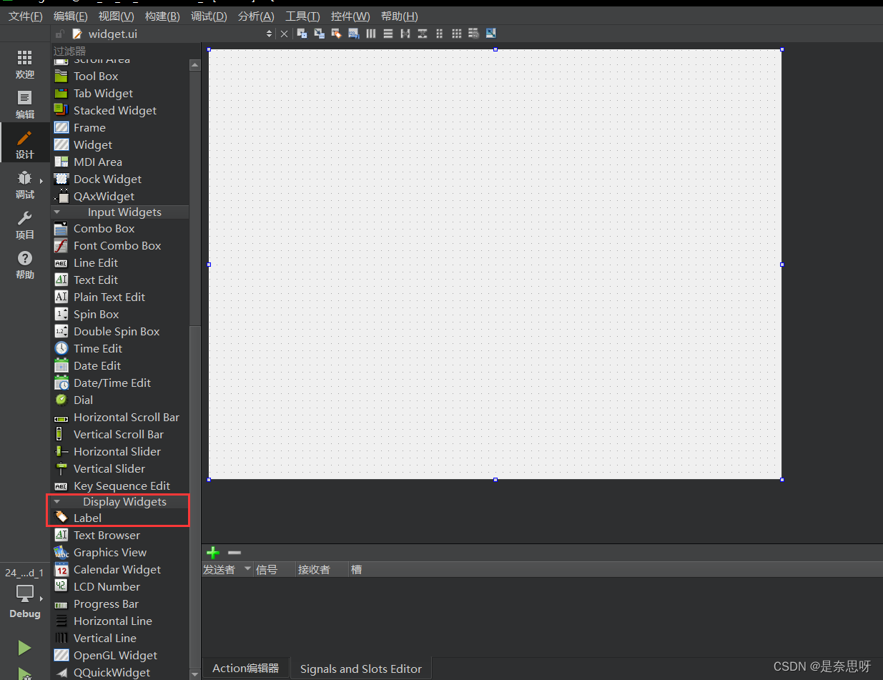The width and height of the screenshot is (883, 680).
Task: Apply vertical splitter layout icon
Action: [x=423, y=34]
